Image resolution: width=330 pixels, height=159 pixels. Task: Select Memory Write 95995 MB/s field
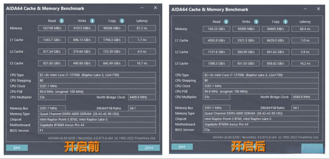[x=246, y=29]
